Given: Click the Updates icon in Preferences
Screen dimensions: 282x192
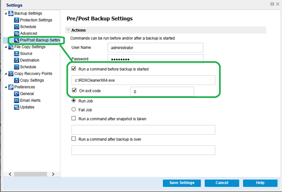Looking at the screenshot, I should point(17,107).
